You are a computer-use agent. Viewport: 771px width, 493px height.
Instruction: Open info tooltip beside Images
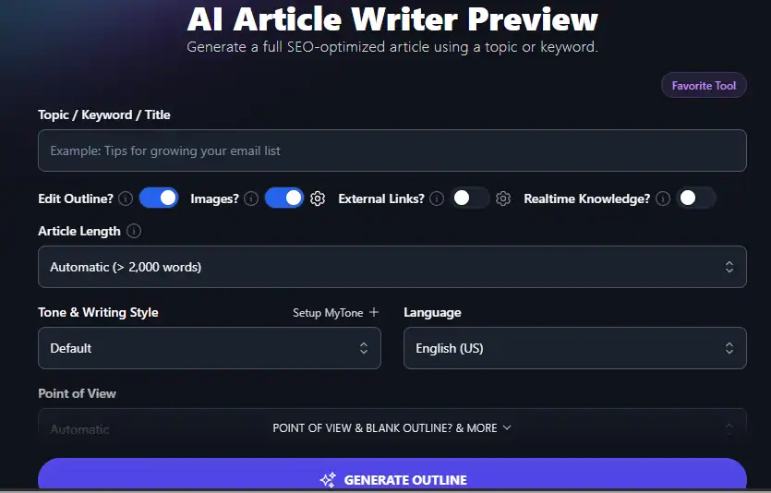click(251, 198)
